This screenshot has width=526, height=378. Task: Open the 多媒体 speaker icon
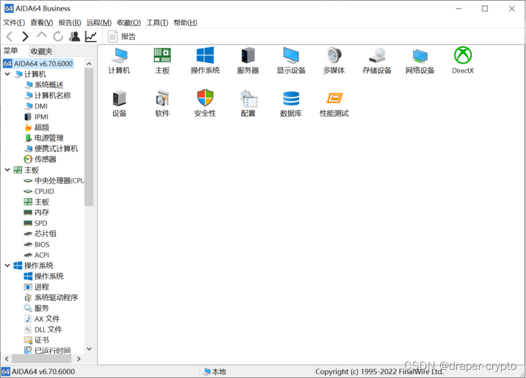334,61
